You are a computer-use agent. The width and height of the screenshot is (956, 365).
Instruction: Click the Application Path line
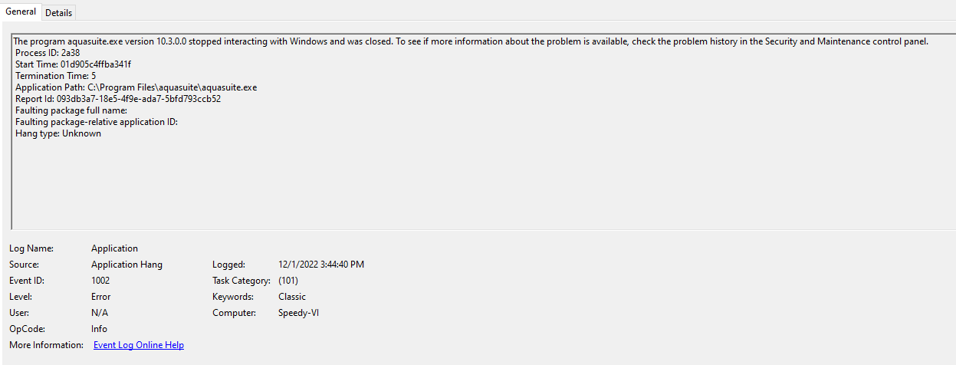pos(136,87)
